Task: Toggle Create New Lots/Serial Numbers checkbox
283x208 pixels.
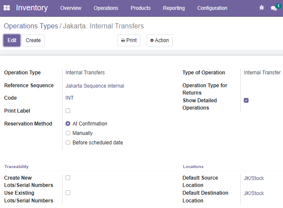Action: pyautogui.click(x=68, y=178)
